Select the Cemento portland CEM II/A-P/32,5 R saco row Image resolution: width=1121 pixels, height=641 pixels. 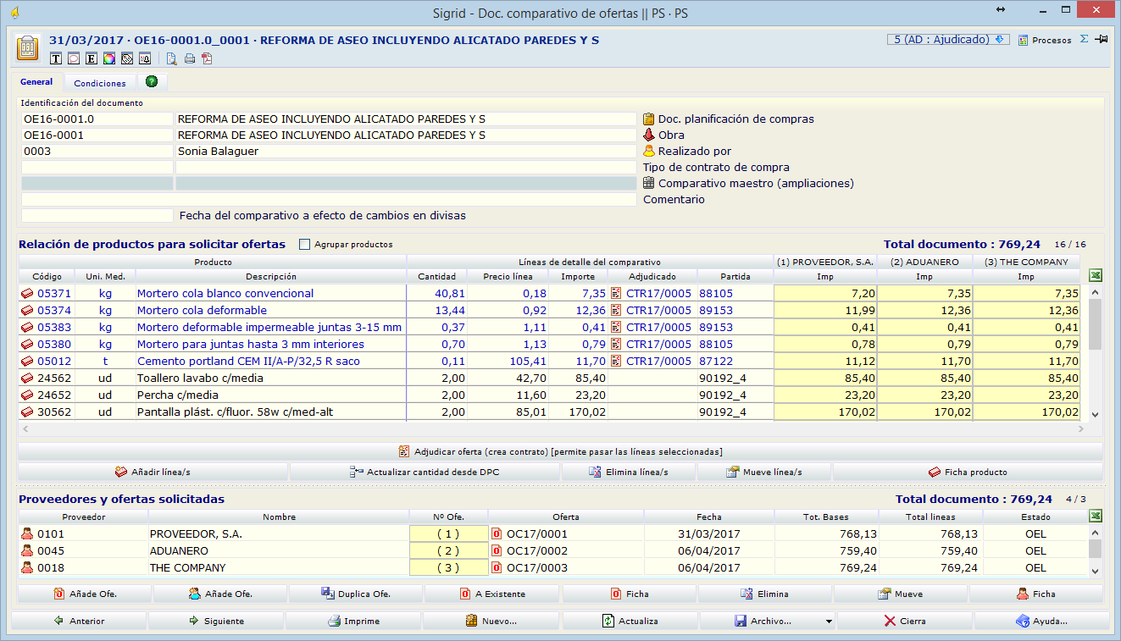[549, 361]
